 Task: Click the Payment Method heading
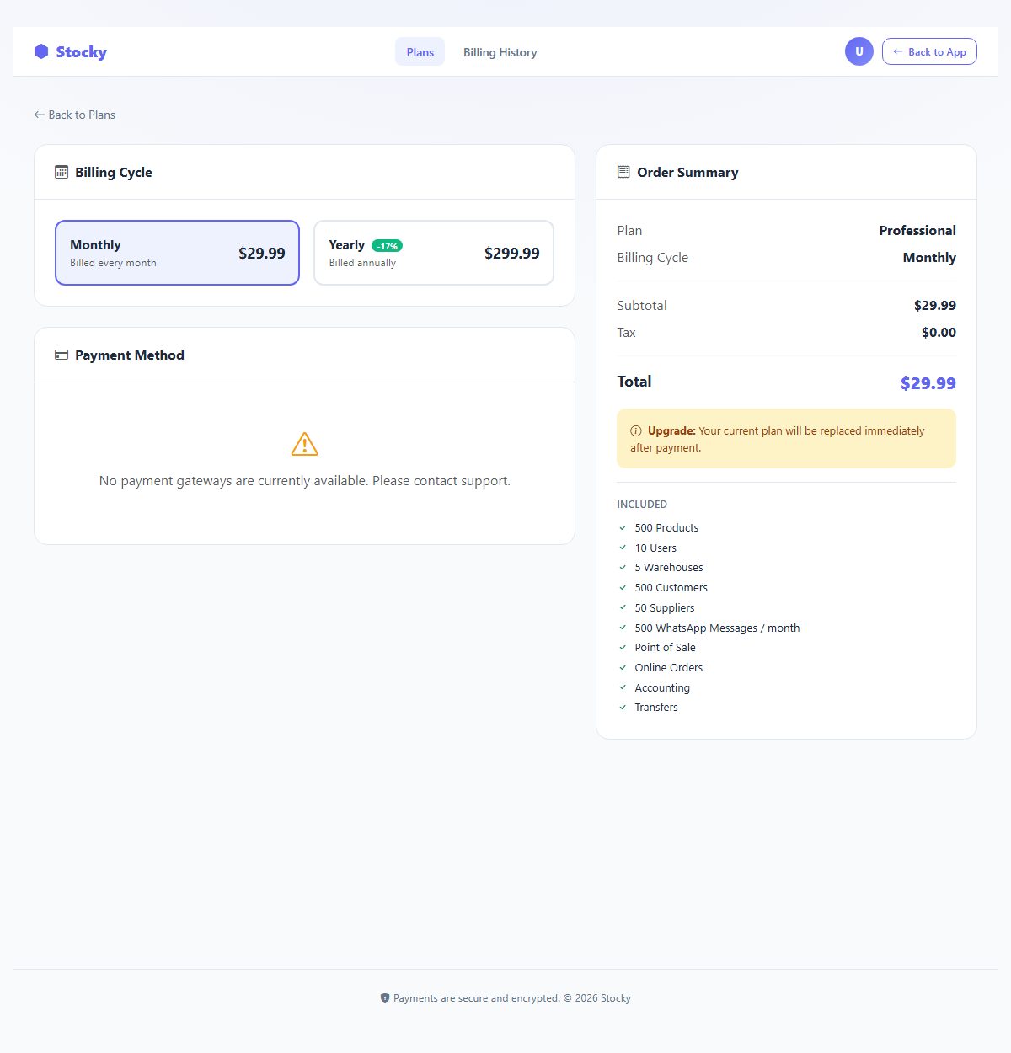[130, 355]
